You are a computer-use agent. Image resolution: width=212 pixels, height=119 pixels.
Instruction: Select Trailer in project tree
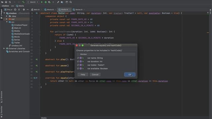click(x=16, y=43)
